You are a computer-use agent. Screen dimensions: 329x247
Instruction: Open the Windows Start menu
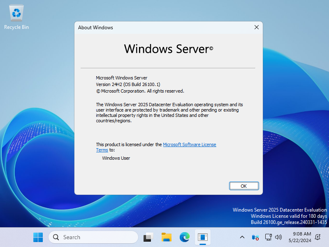tap(38, 237)
